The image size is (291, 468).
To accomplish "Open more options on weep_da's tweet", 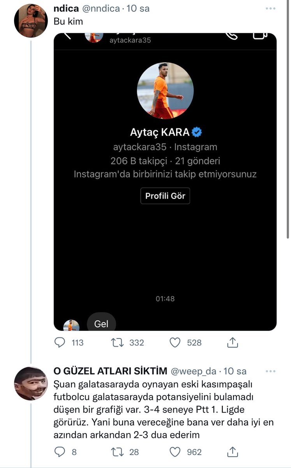I will (x=270, y=371).
